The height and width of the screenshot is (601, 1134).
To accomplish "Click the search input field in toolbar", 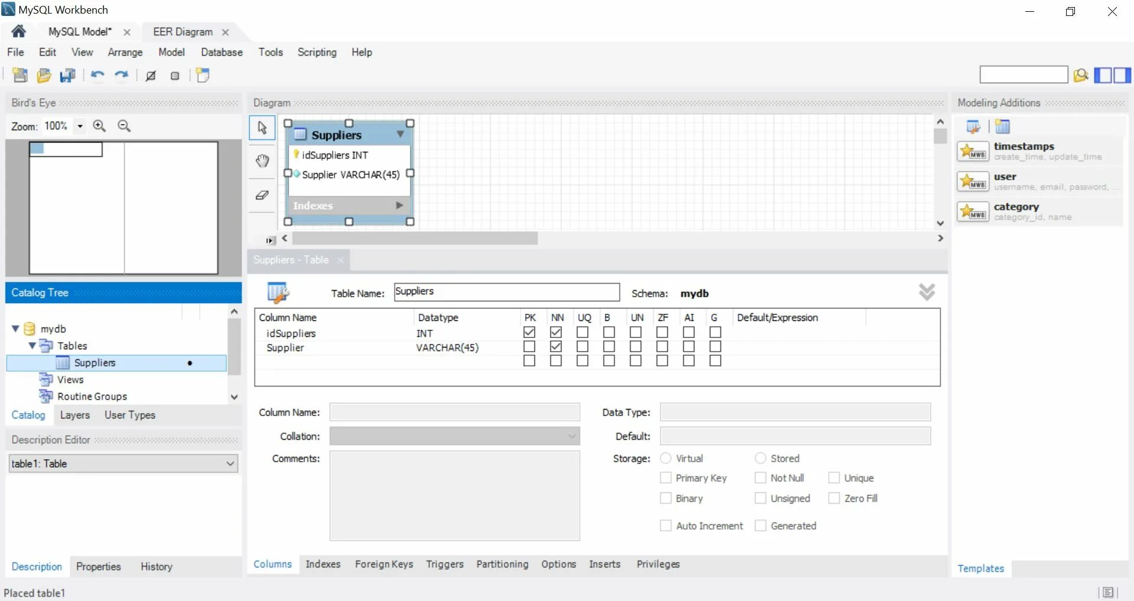I will point(1024,74).
